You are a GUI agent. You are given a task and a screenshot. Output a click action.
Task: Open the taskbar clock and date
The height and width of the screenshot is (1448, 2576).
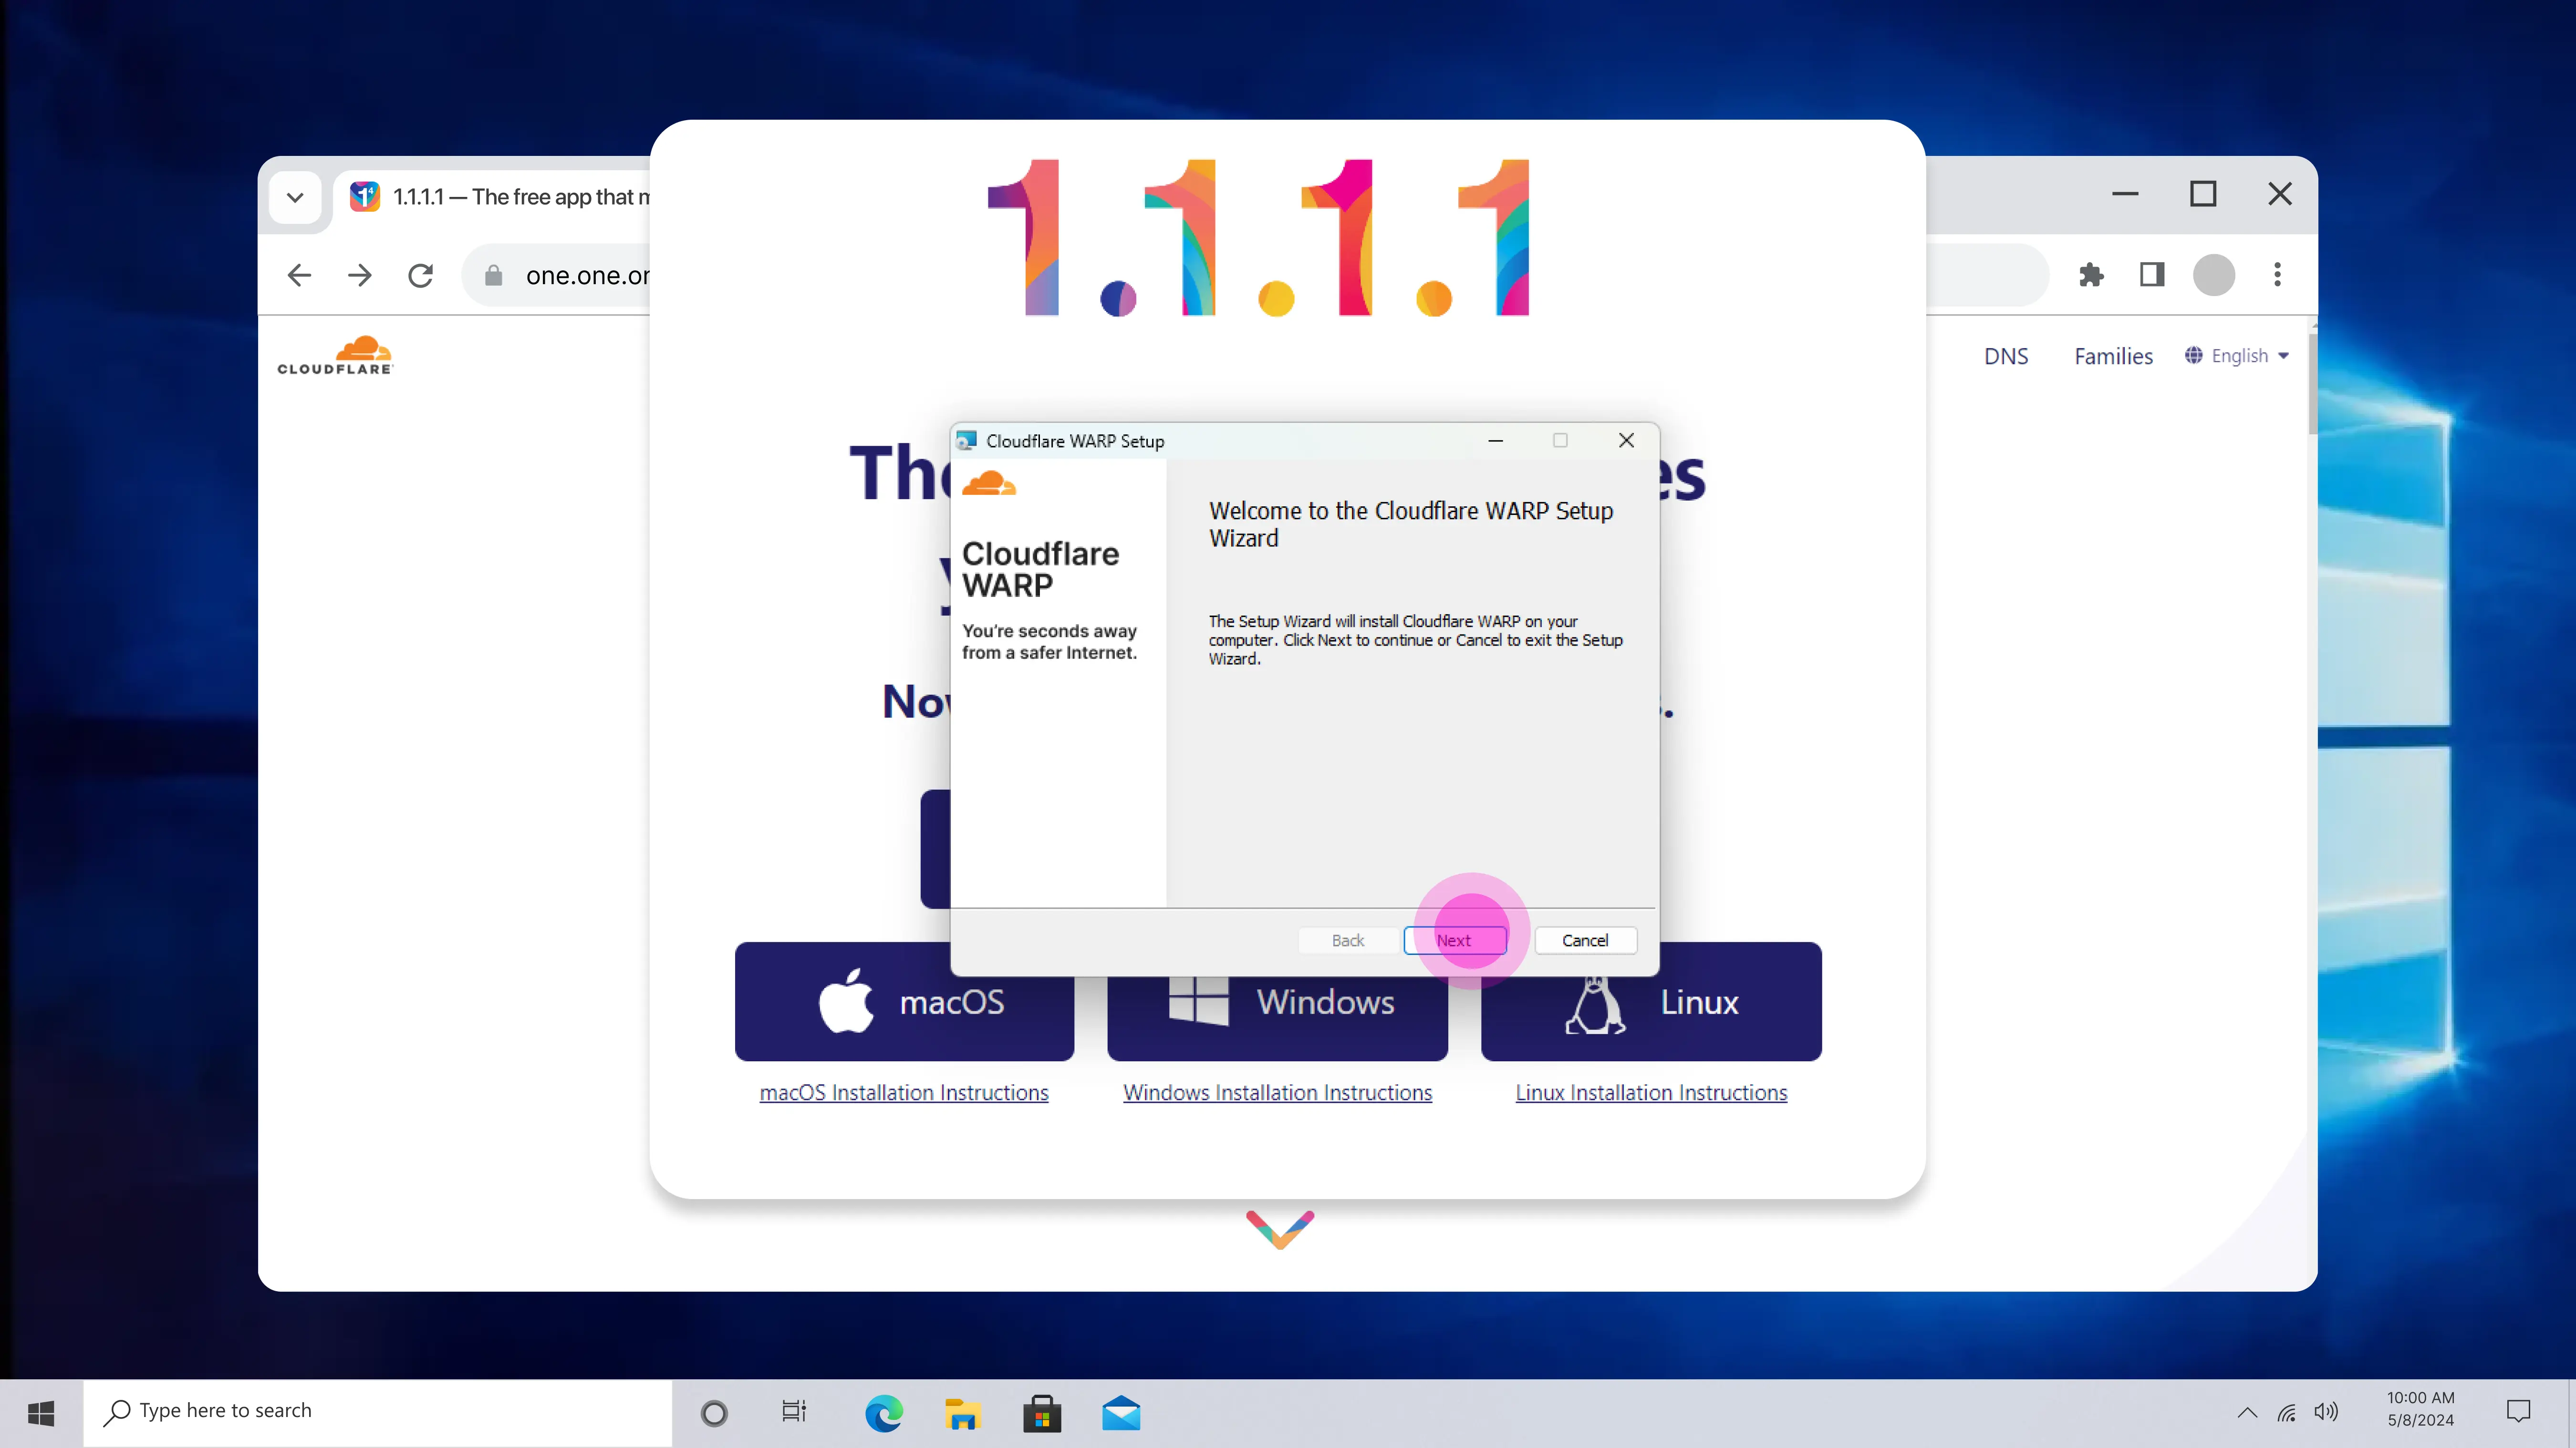pyautogui.click(x=2420, y=1409)
